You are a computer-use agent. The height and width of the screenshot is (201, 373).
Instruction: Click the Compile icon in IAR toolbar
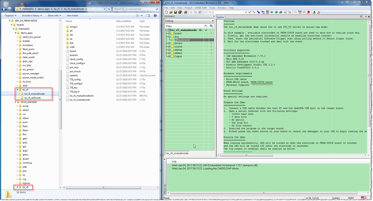coord(295,12)
